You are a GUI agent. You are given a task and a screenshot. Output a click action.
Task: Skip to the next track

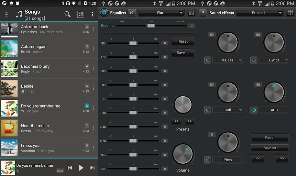(92, 168)
